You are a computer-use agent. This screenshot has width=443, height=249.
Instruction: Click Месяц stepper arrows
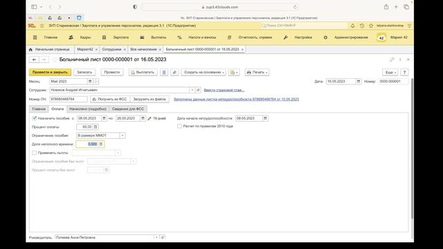(96, 82)
